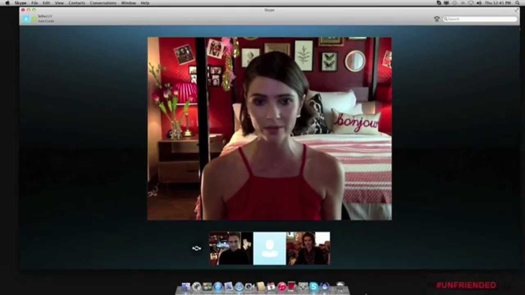The width and height of the screenshot is (525, 295).
Task: Open iTunes from the dock
Action: click(282, 287)
